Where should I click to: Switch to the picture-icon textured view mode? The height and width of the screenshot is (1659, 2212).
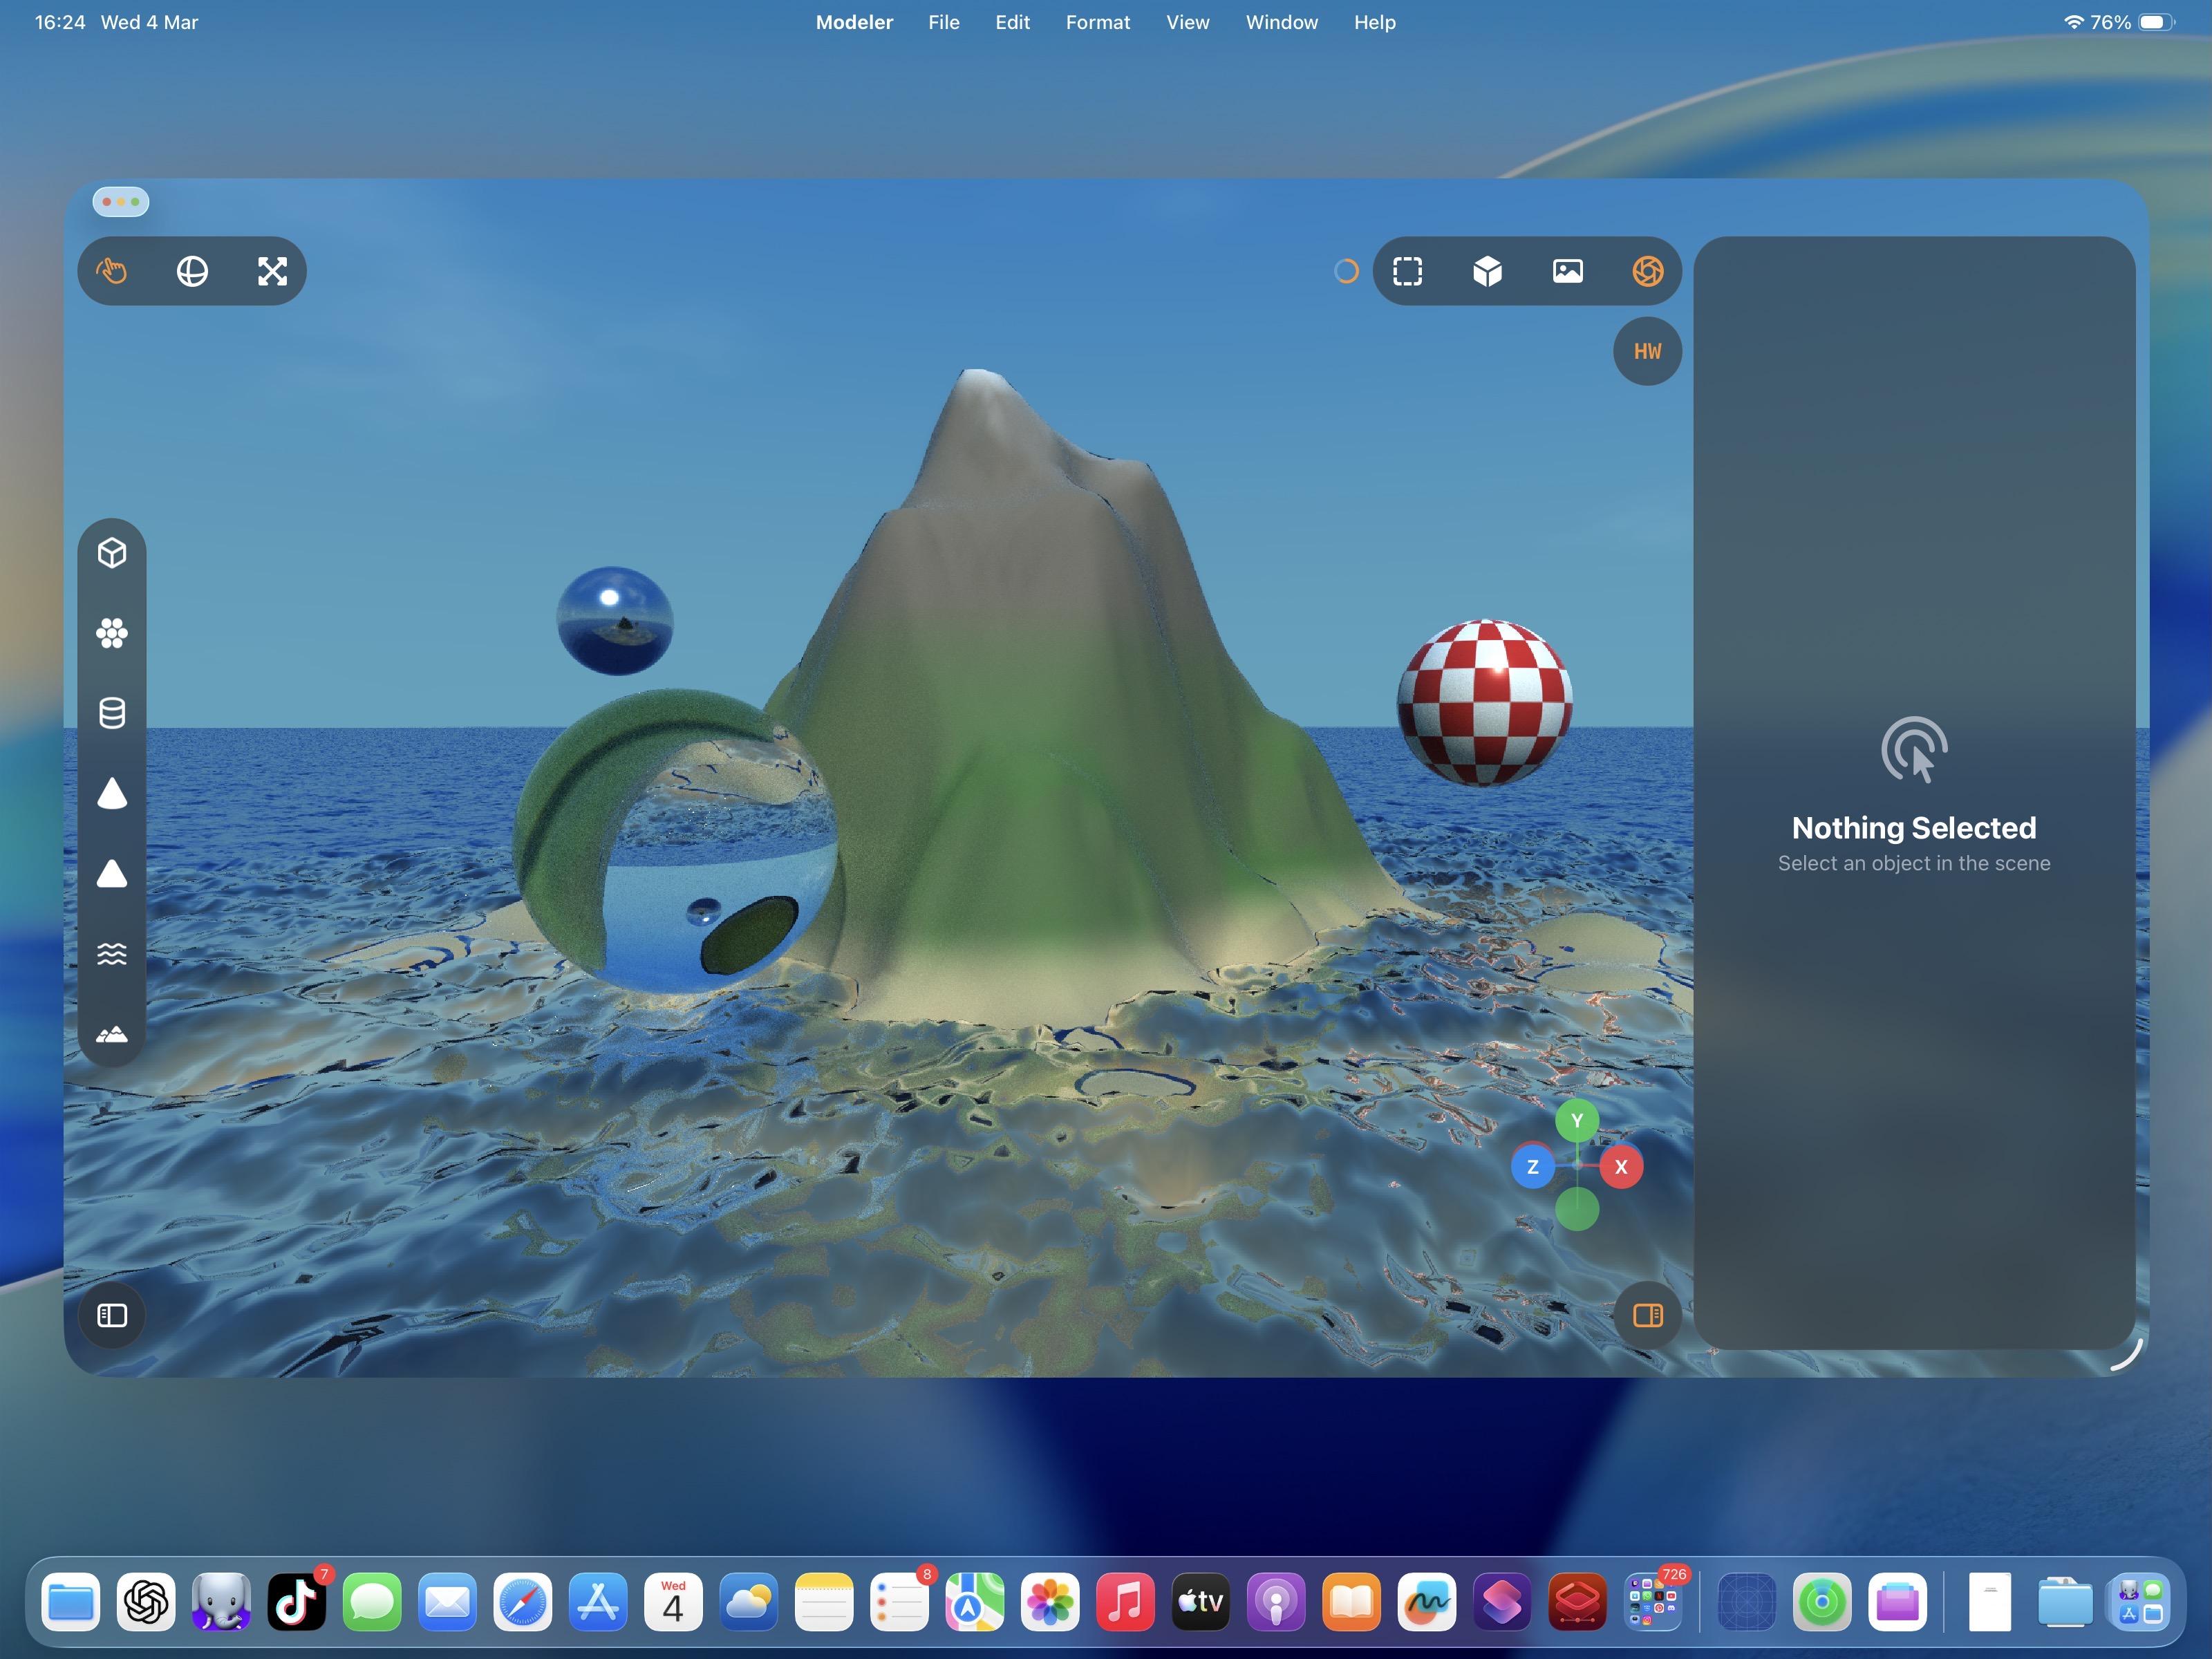(1567, 271)
